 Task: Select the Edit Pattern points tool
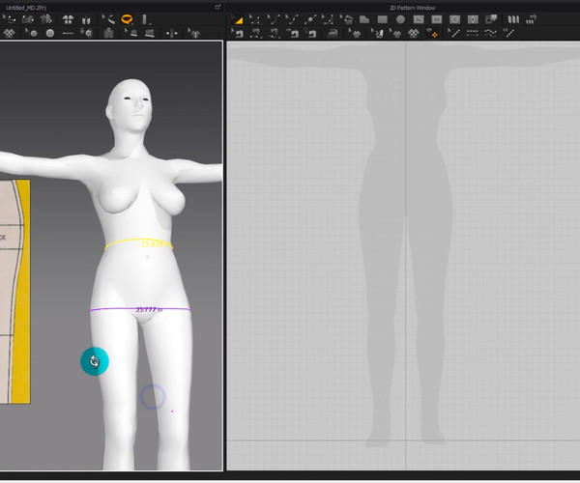(254, 19)
